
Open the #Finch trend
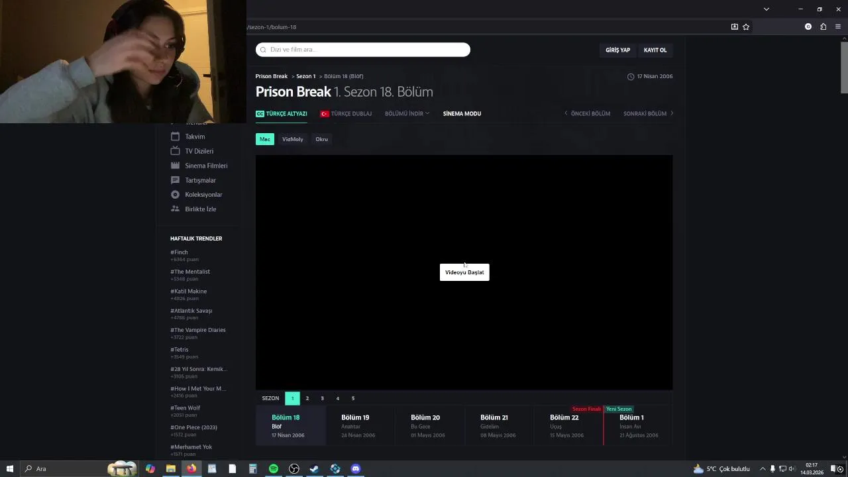click(179, 252)
